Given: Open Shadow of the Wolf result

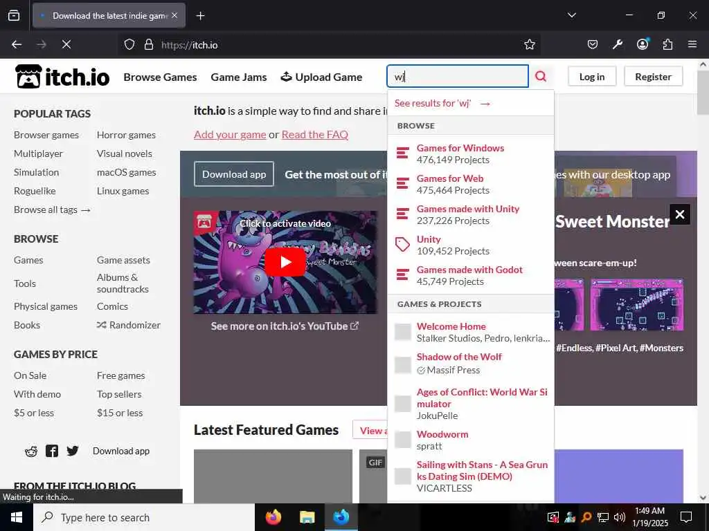Looking at the screenshot, I should tap(471, 364).
